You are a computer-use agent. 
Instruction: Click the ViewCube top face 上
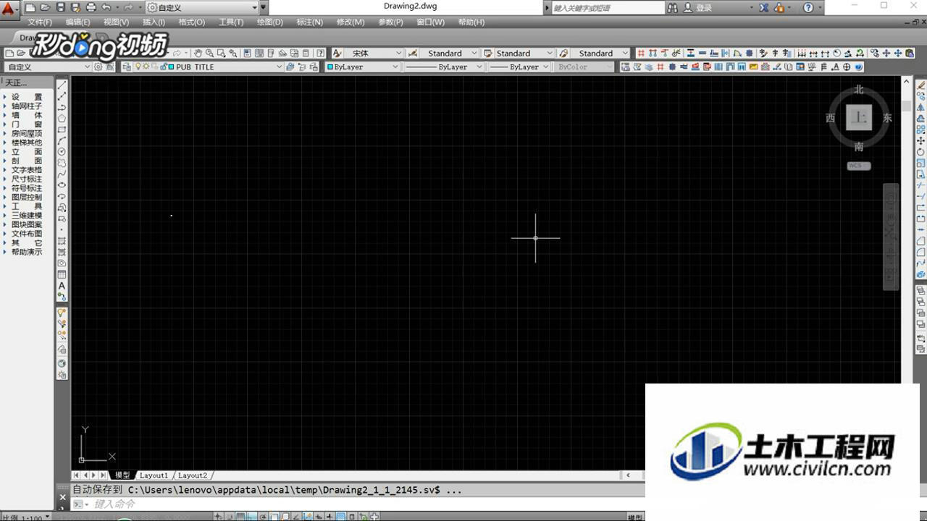pyautogui.click(x=859, y=117)
